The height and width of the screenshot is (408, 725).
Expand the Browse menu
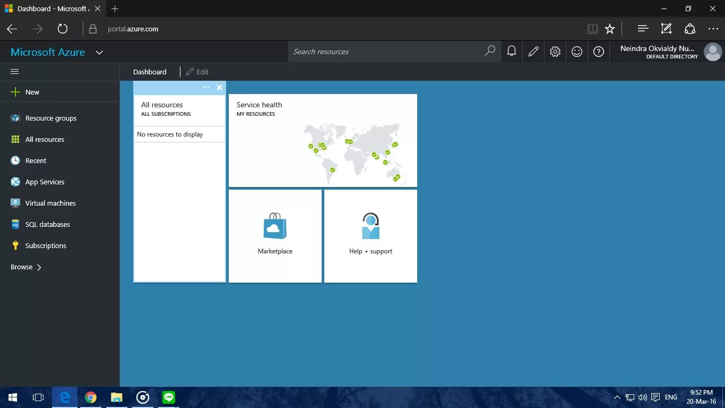26,267
